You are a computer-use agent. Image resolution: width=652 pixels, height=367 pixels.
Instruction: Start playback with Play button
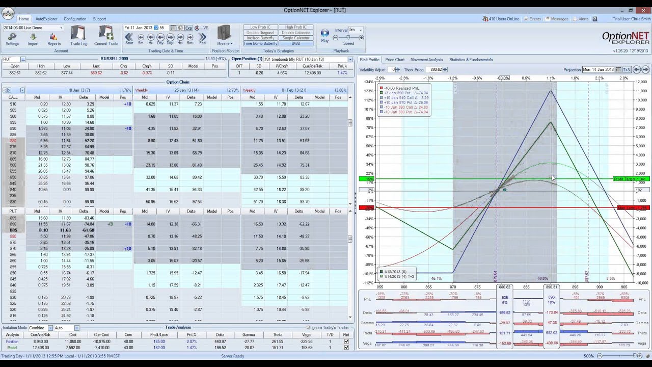pyautogui.click(x=324, y=36)
